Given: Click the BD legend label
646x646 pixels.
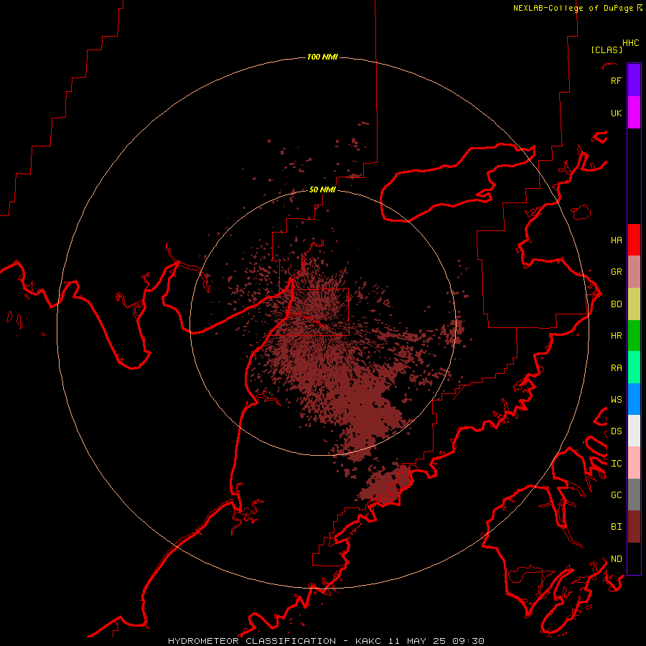Looking at the screenshot, I should (x=616, y=304).
